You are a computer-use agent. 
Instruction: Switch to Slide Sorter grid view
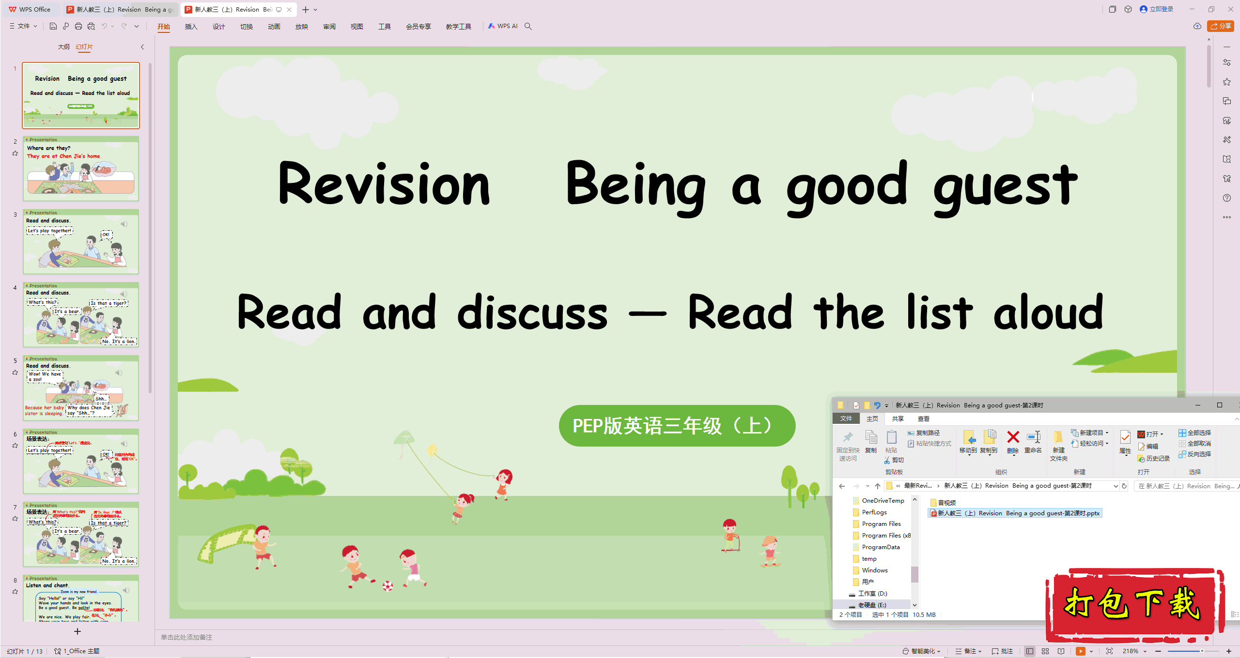tap(1045, 651)
